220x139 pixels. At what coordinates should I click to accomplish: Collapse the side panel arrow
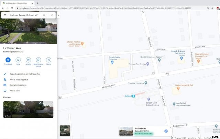coord(58,15)
